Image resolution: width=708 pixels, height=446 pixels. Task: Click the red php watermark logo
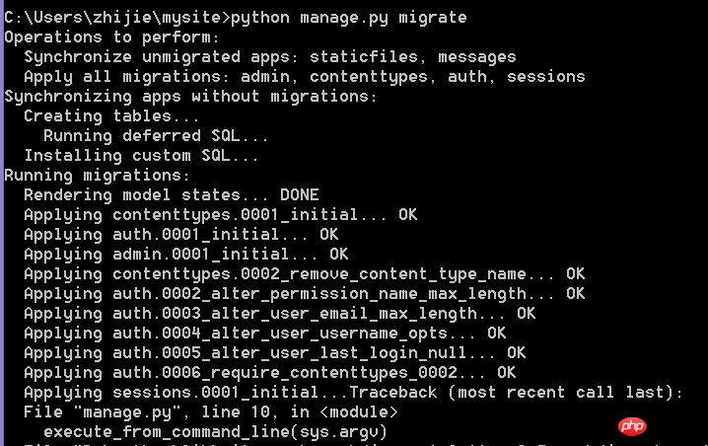coord(632,427)
